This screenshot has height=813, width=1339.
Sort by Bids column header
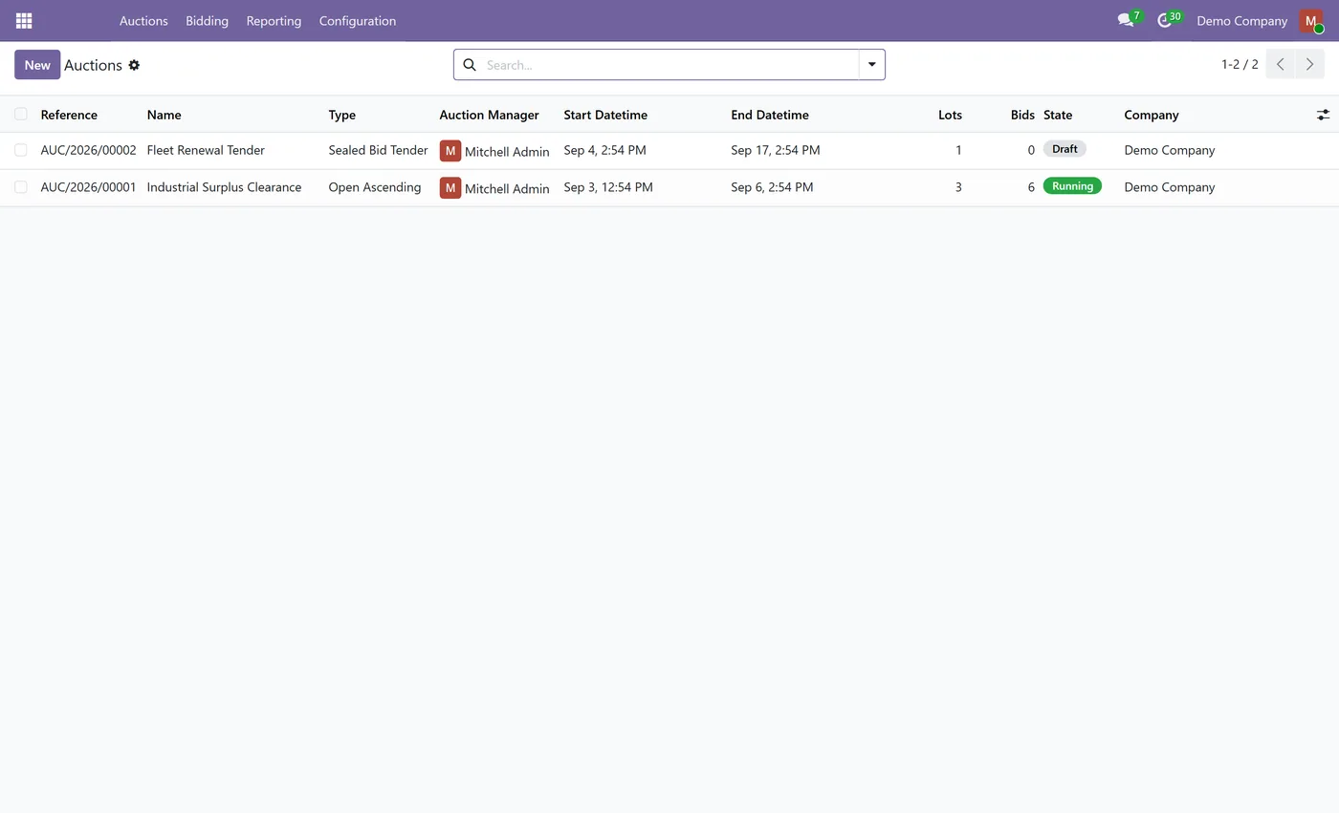[1022, 115]
